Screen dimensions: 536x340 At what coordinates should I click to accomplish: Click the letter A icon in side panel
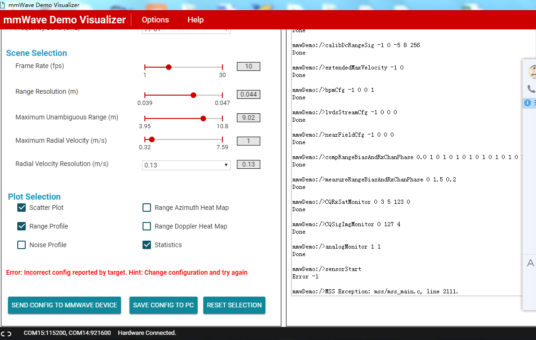[530, 263]
